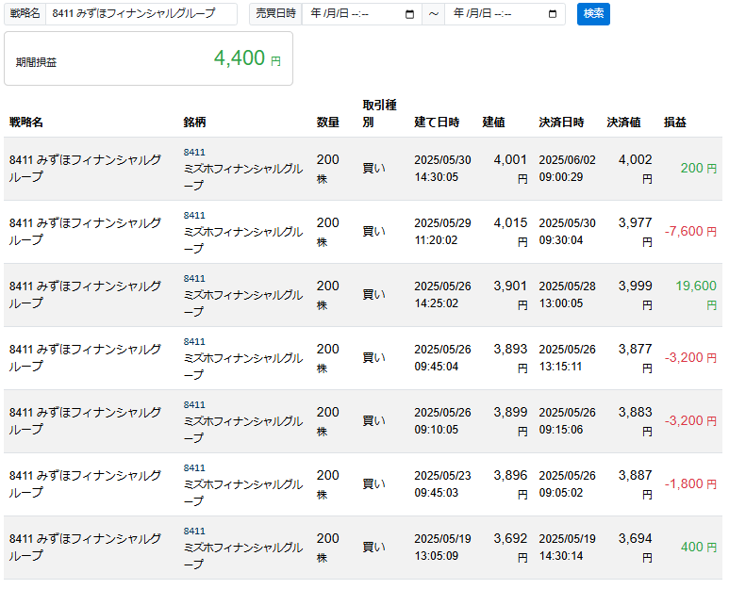The height and width of the screenshot is (589, 729).
Task: Click the 戦略名 column header
Action: click(26, 123)
